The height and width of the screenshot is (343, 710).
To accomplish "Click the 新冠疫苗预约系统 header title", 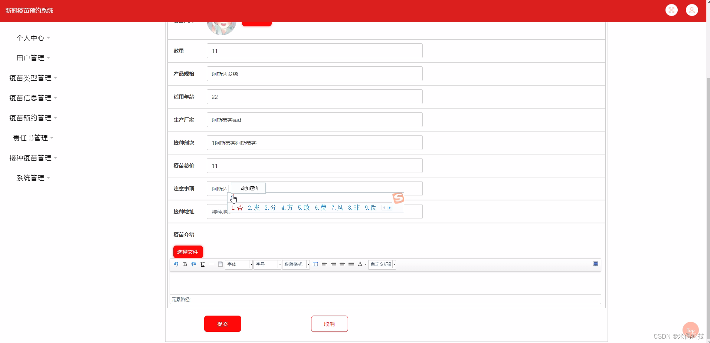I will [29, 11].
